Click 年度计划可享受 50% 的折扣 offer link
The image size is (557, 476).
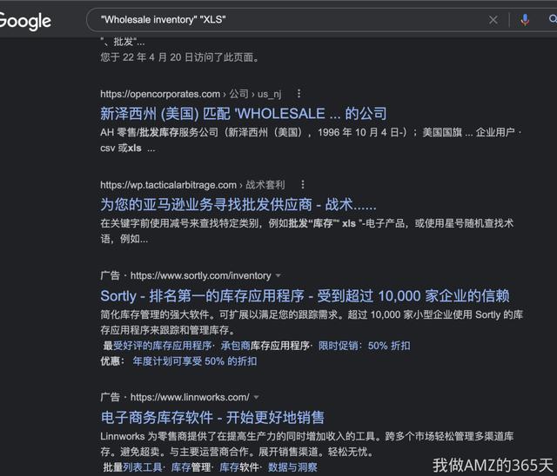[x=195, y=361]
